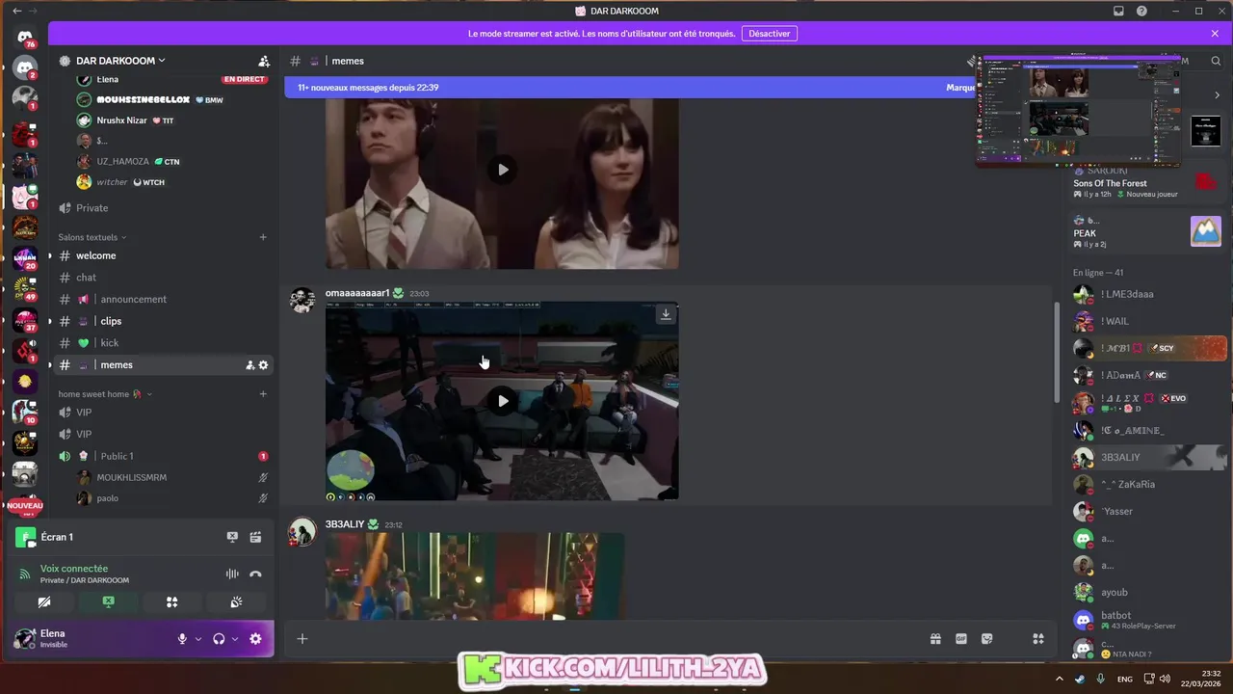Edit memes channel settings gear
This screenshot has height=694, width=1233.
(263, 365)
